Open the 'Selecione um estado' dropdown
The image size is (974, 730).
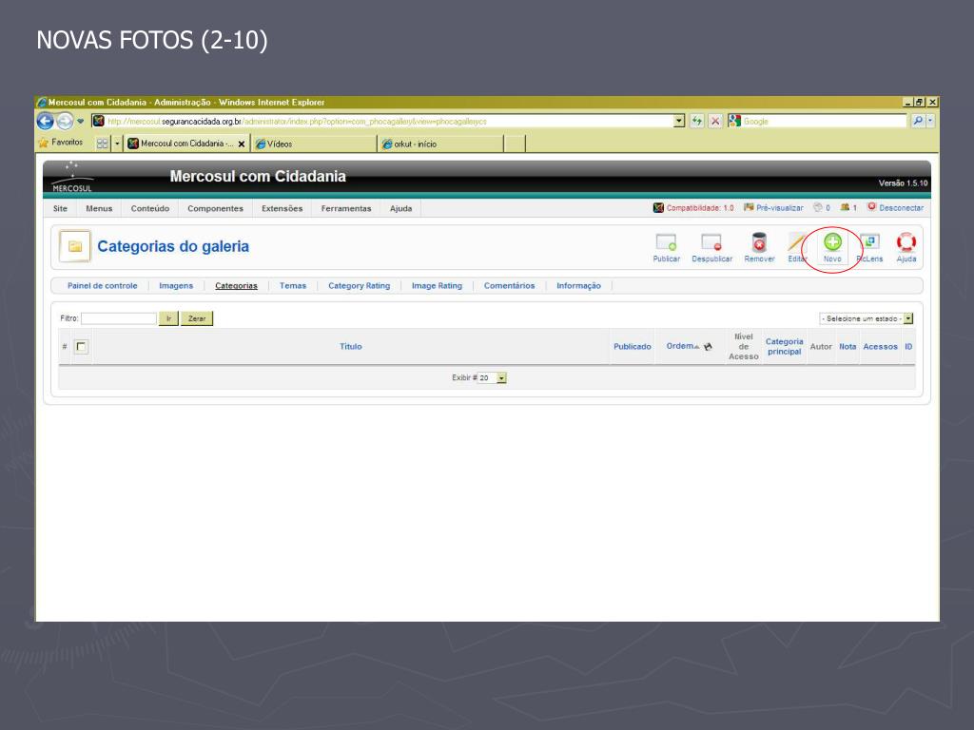[866, 318]
